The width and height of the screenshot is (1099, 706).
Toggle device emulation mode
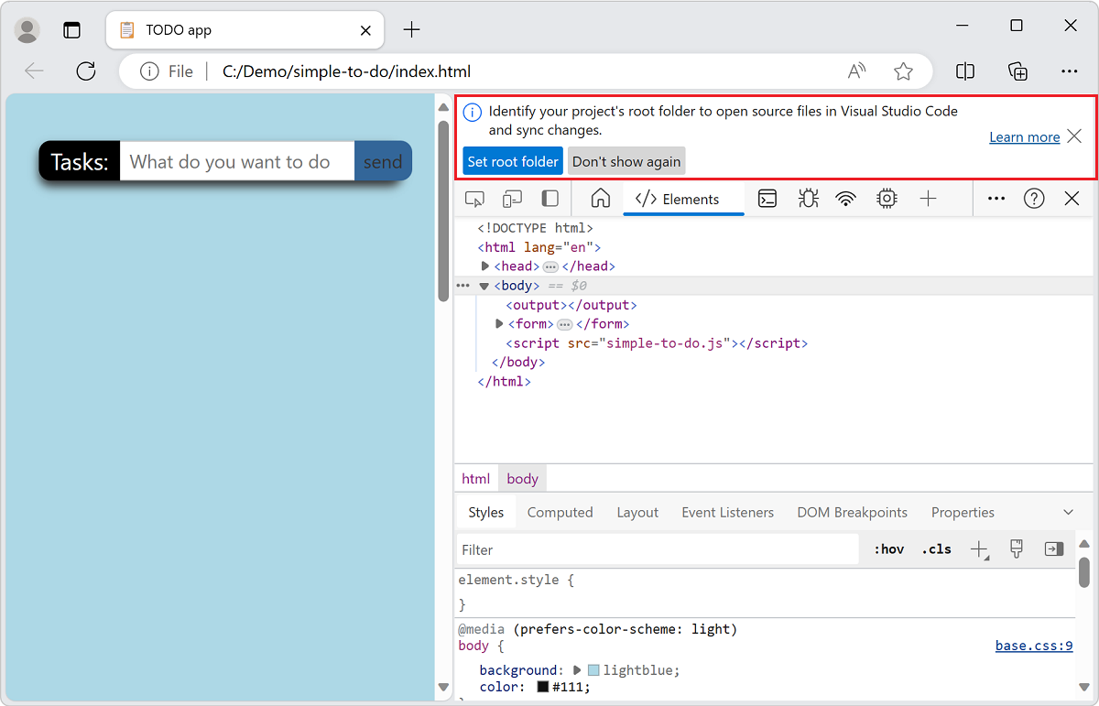pyautogui.click(x=512, y=198)
